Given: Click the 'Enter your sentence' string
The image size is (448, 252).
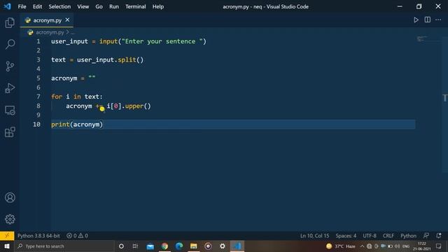Looking at the screenshot, I should point(162,41).
